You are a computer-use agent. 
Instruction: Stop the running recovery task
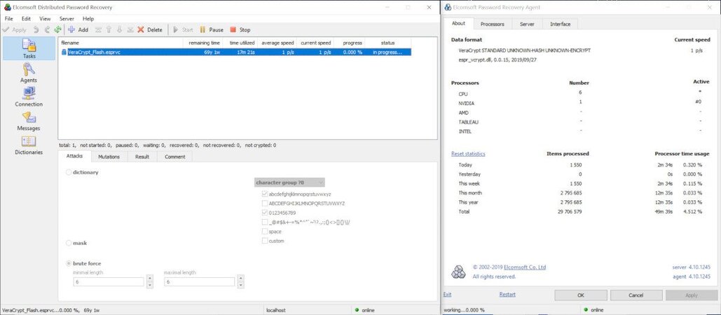pyautogui.click(x=240, y=30)
